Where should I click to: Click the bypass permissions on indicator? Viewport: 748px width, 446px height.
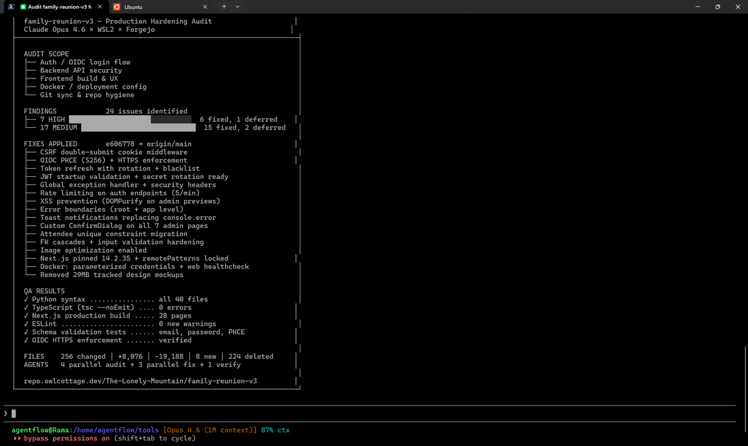pos(67,439)
